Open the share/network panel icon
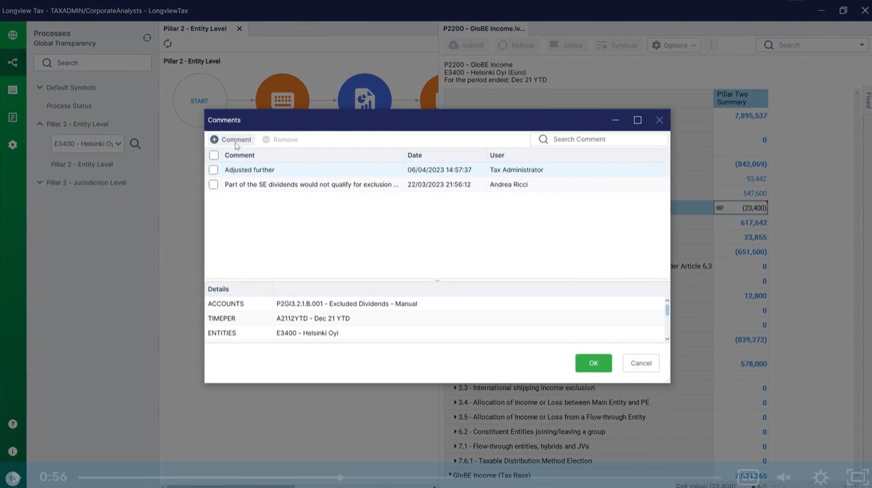Screen dimensions: 872x488 [12, 62]
